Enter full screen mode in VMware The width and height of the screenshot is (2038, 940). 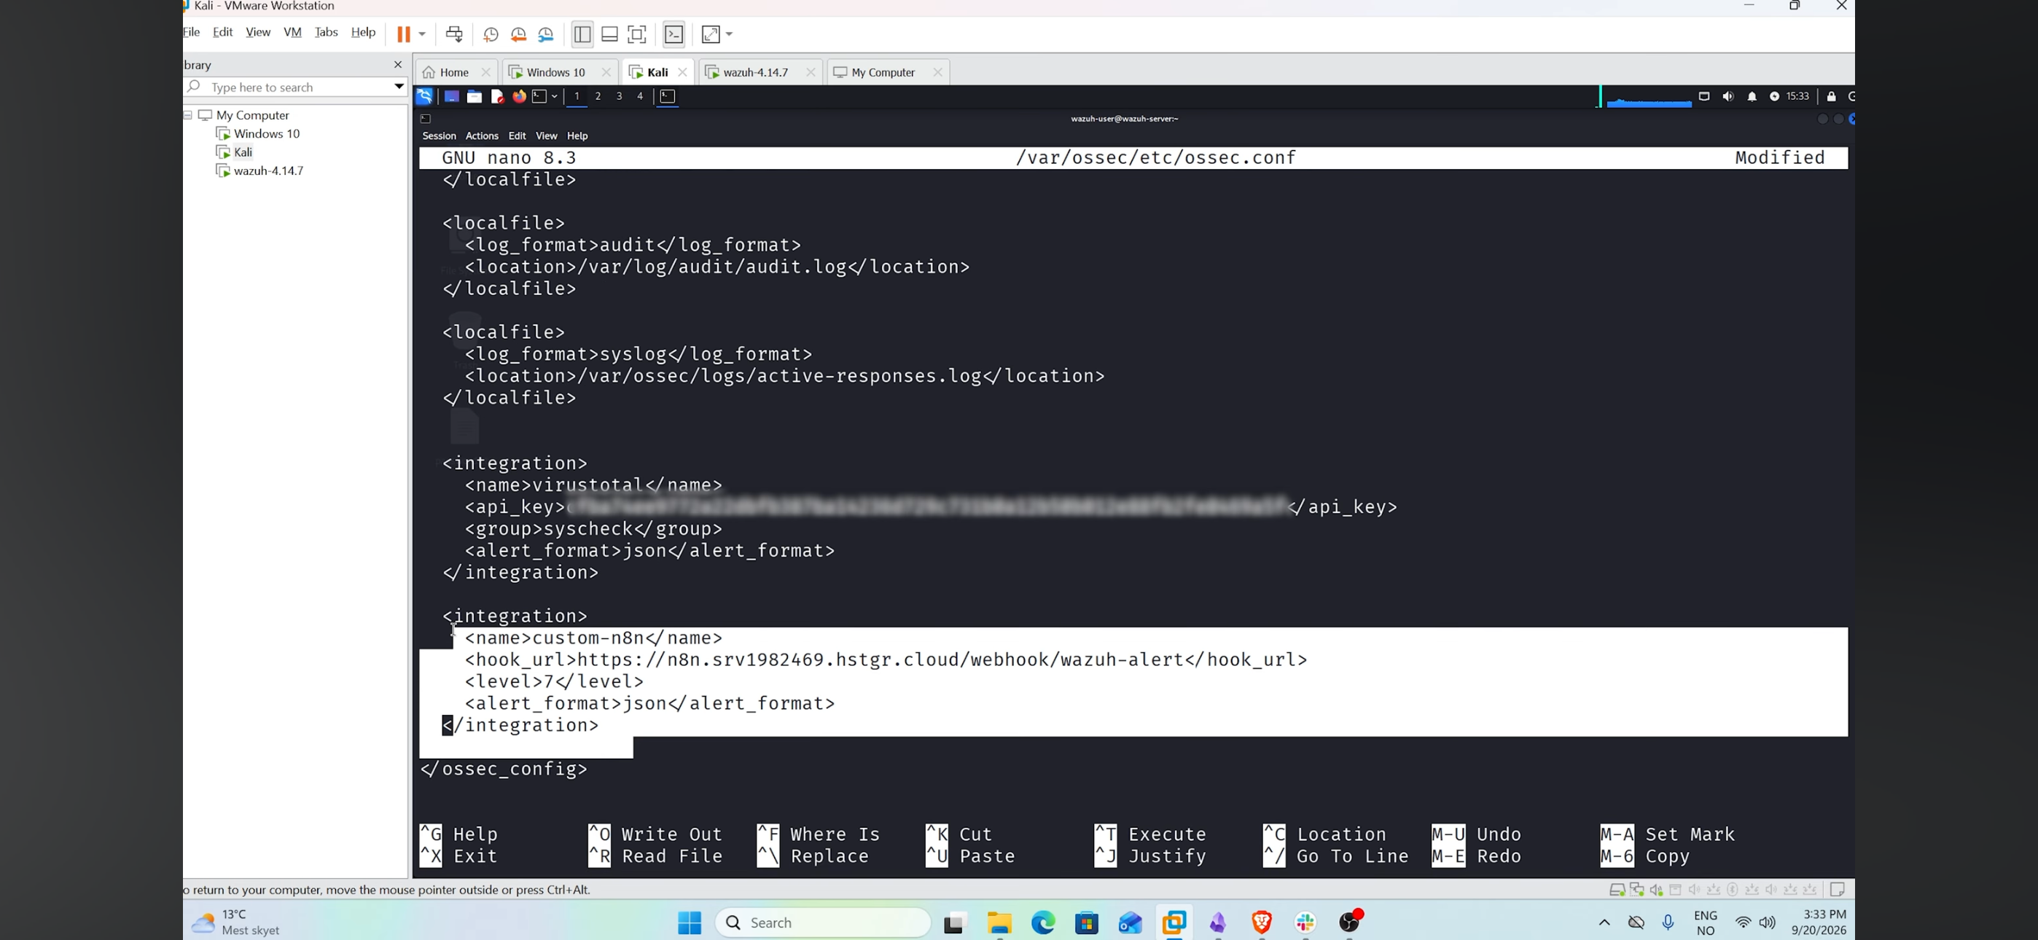coord(637,34)
